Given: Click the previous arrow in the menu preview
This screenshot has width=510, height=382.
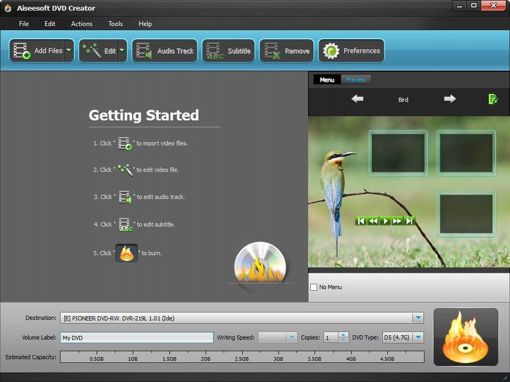Looking at the screenshot, I should tap(357, 99).
